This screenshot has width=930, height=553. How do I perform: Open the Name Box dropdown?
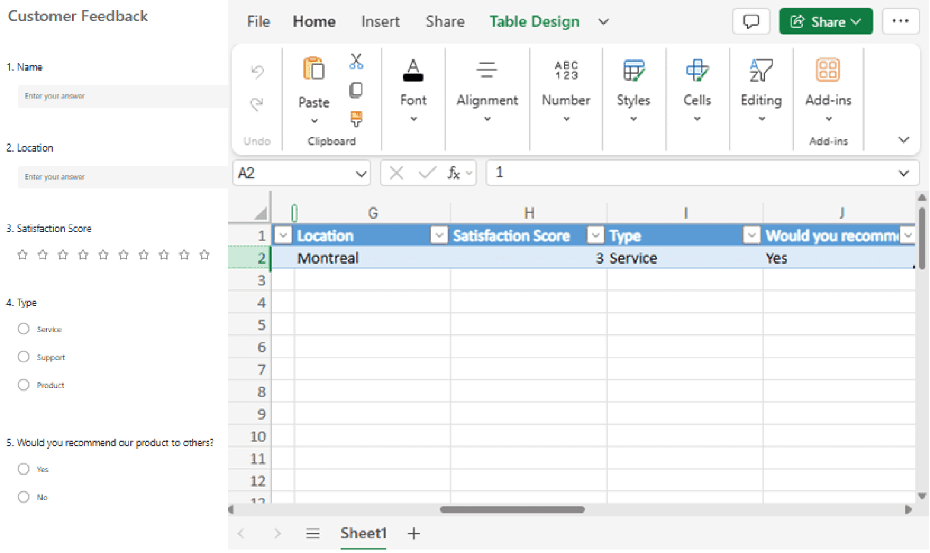pyautogui.click(x=361, y=173)
